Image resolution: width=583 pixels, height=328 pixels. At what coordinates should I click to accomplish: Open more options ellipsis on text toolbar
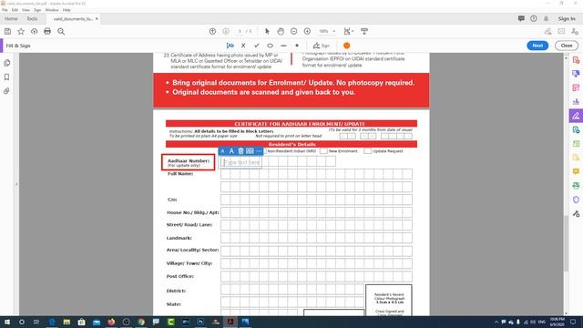click(x=259, y=151)
